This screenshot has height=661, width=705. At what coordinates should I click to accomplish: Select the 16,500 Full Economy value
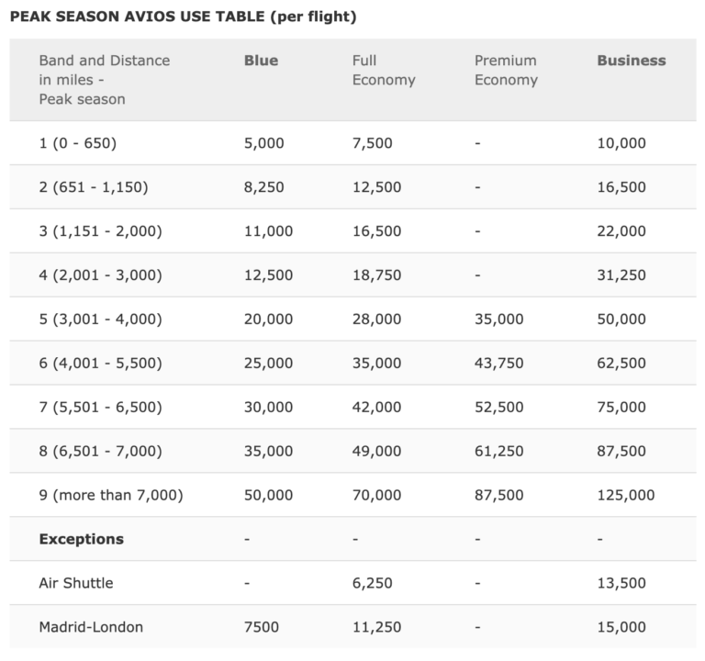376,231
